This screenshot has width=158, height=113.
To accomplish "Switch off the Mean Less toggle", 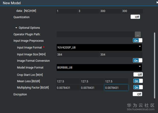I will click(138, 81).
